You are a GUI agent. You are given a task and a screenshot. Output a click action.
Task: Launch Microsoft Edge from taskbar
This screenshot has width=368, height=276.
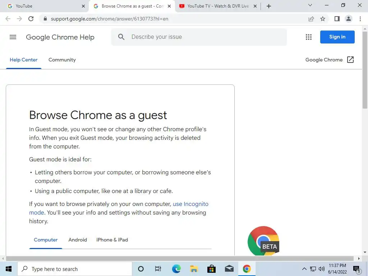click(176, 269)
